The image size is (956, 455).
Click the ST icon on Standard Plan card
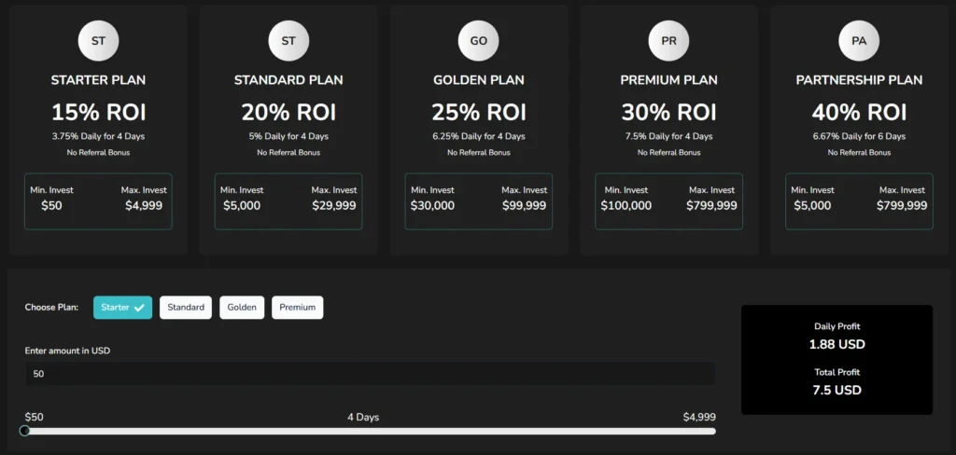point(288,41)
